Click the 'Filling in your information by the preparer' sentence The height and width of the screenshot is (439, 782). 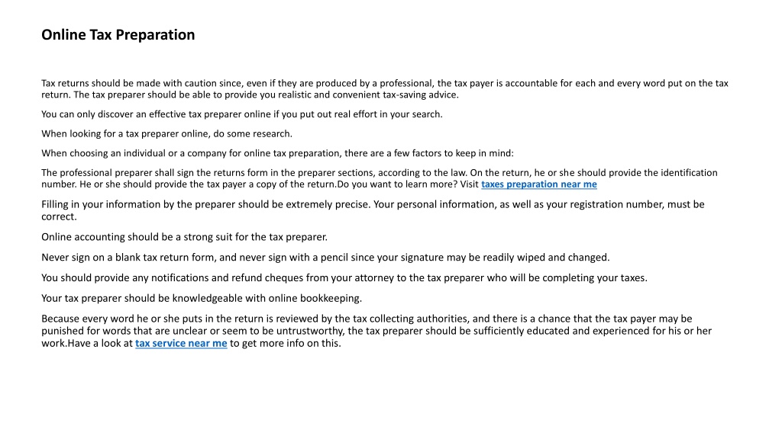click(x=206, y=204)
